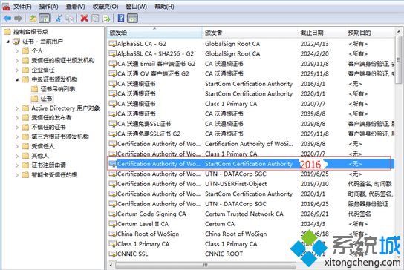Go forward with the gray right arrow
The height and width of the screenshot is (270, 404).
click(x=18, y=19)
